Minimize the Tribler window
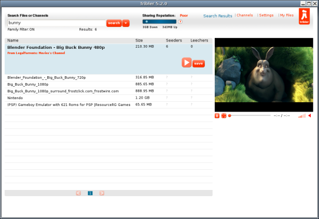This screenshot has height=219, width=319. [303, 4]
